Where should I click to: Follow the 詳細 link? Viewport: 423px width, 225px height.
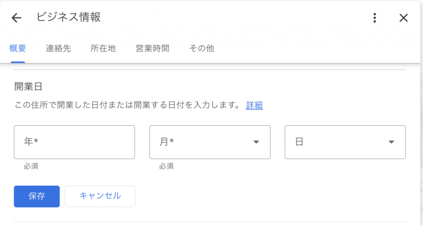(254, 105)
